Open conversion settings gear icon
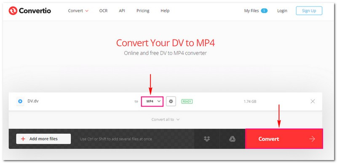 (171, 101)
